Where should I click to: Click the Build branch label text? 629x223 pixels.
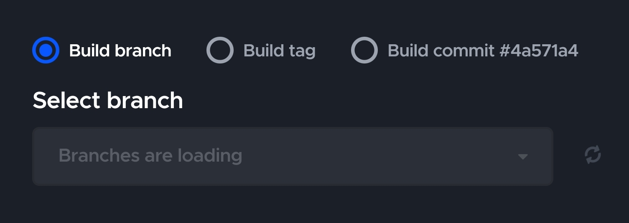point(120,51)
